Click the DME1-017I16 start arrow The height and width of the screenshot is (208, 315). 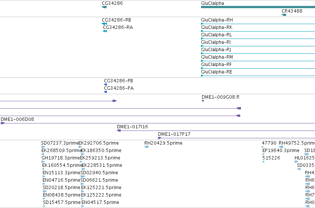point(119,131)
